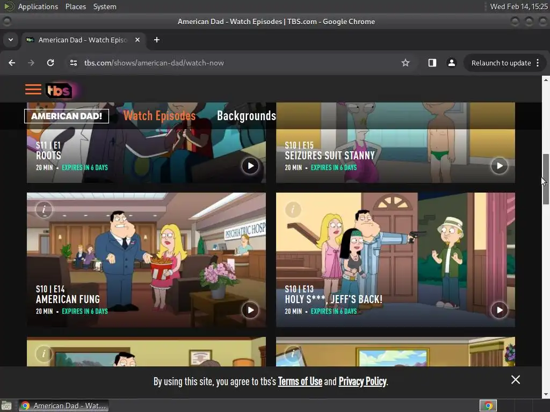Click Relaunch to update
The height and width of the screenshot is (412, 550).
501,63
